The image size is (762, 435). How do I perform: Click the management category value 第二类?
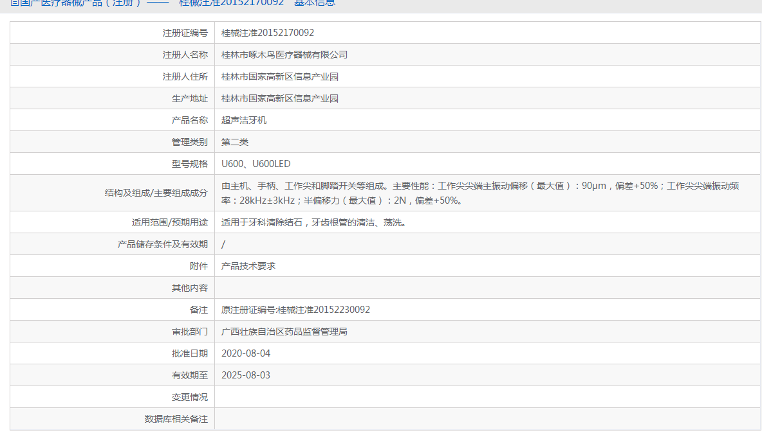[235, 142]
